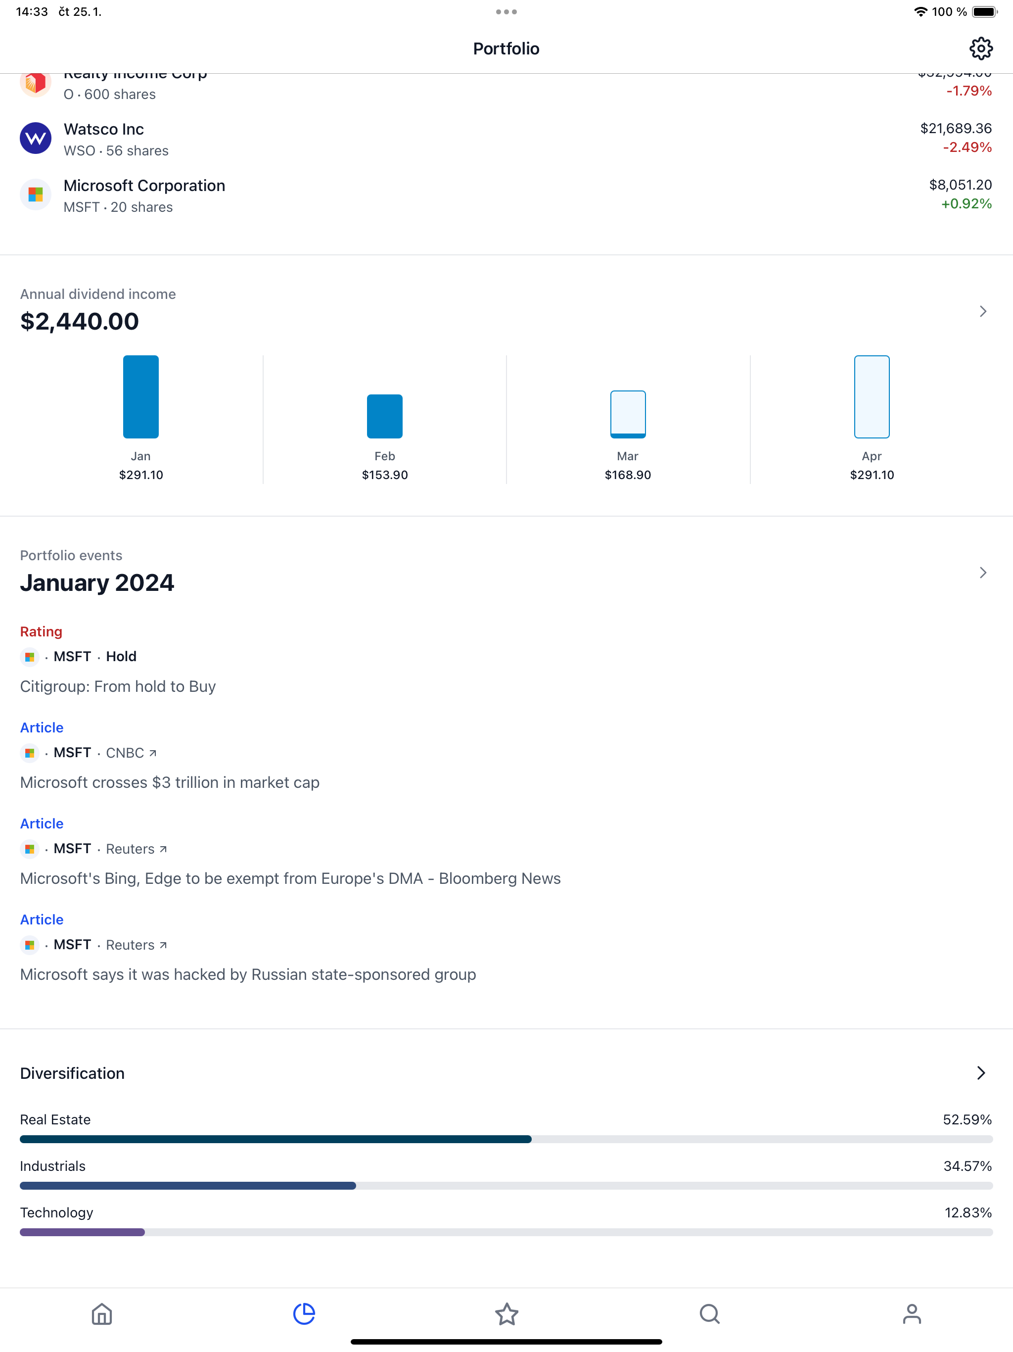
Task: Tap the MSFT logo in Rating event
Action: point(29,657)
